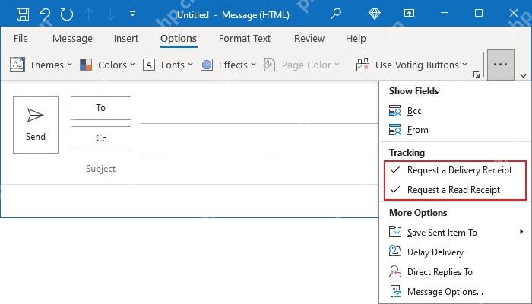Click the Undo arrow icon
The width and height of the screenshot is (532, 304).
click(44, 14)
